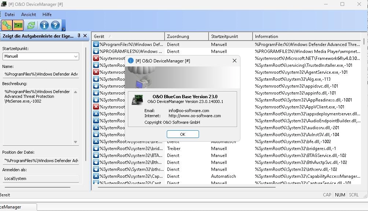
Task: Close the O&O DeviceManager about dialog
Action: coord(235,61)
